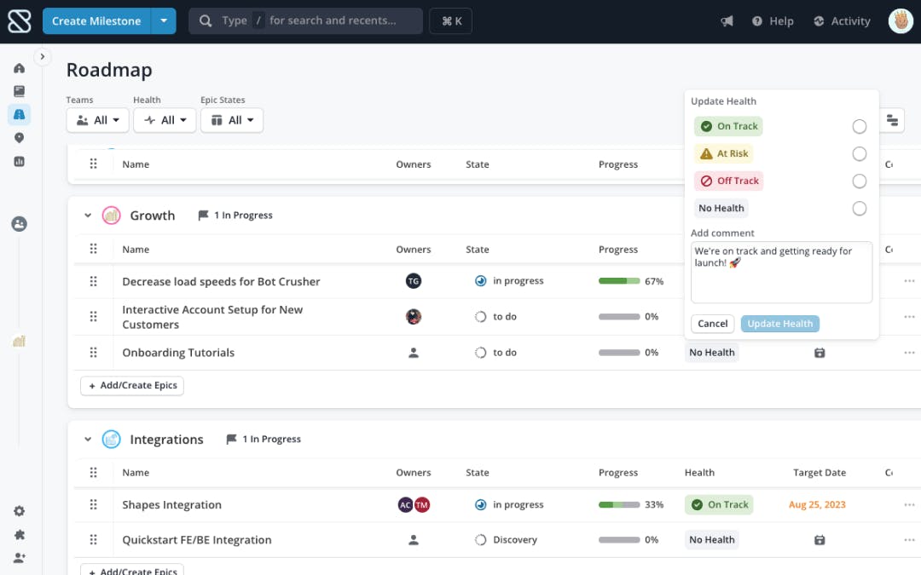This screenshot has height=575, width=921.
Task: Set target date for Onboarding Tutorials
Action: (x=820, y=353)
